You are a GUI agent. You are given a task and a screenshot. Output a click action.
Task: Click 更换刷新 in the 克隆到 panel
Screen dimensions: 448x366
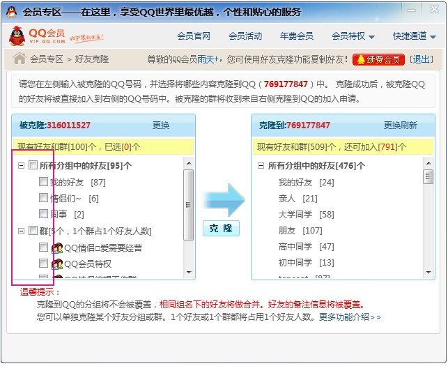point(401,125)
